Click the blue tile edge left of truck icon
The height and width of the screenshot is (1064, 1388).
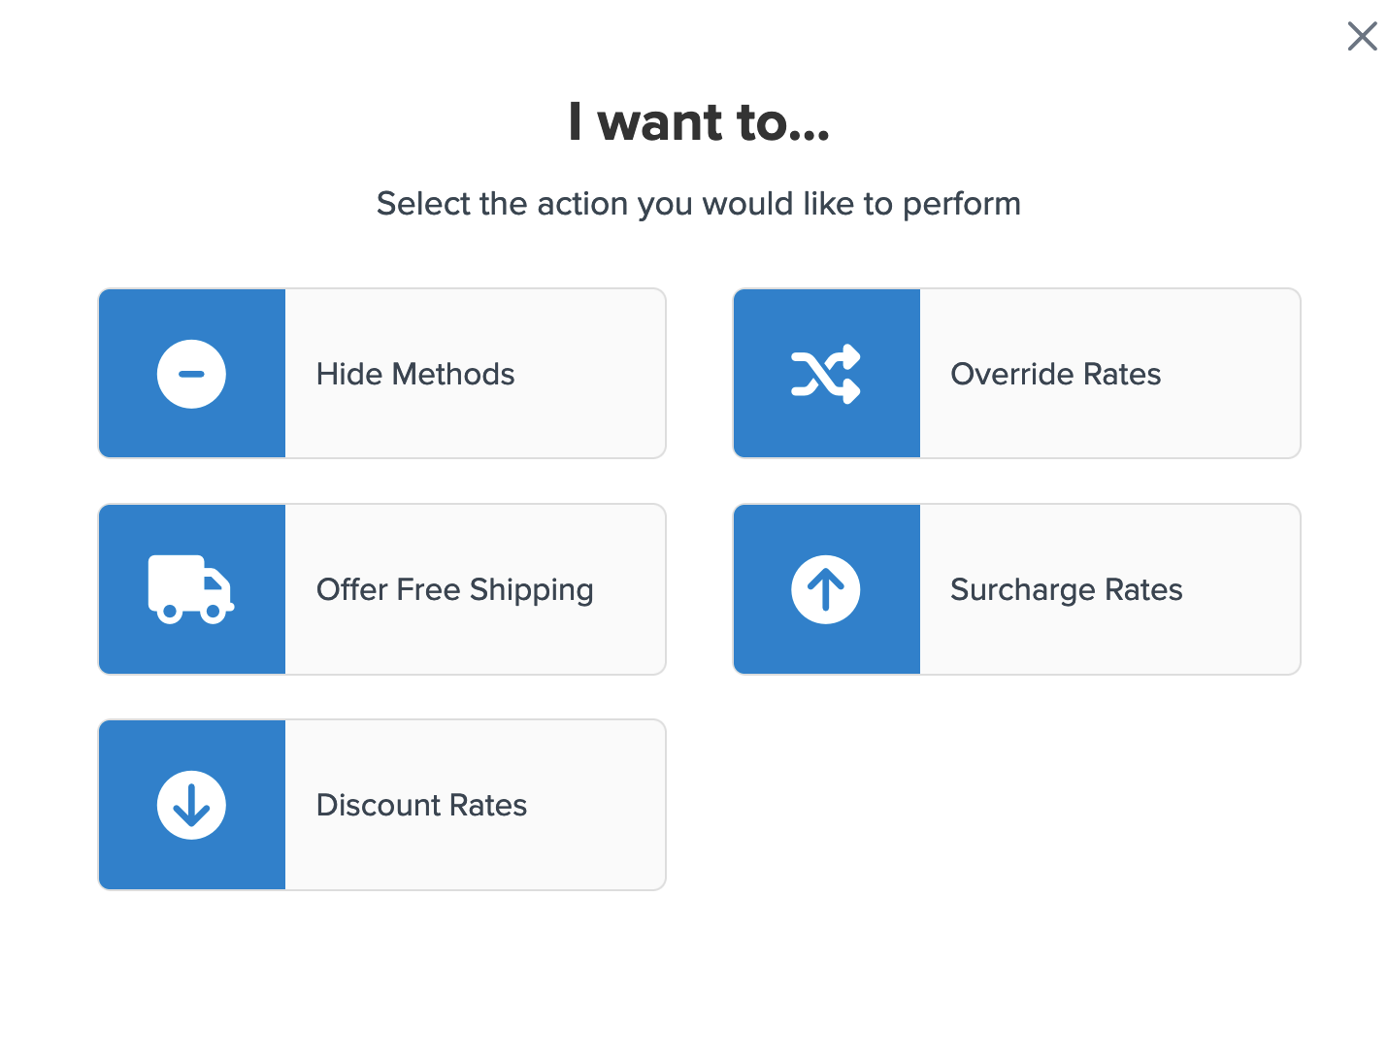[118, 589]
